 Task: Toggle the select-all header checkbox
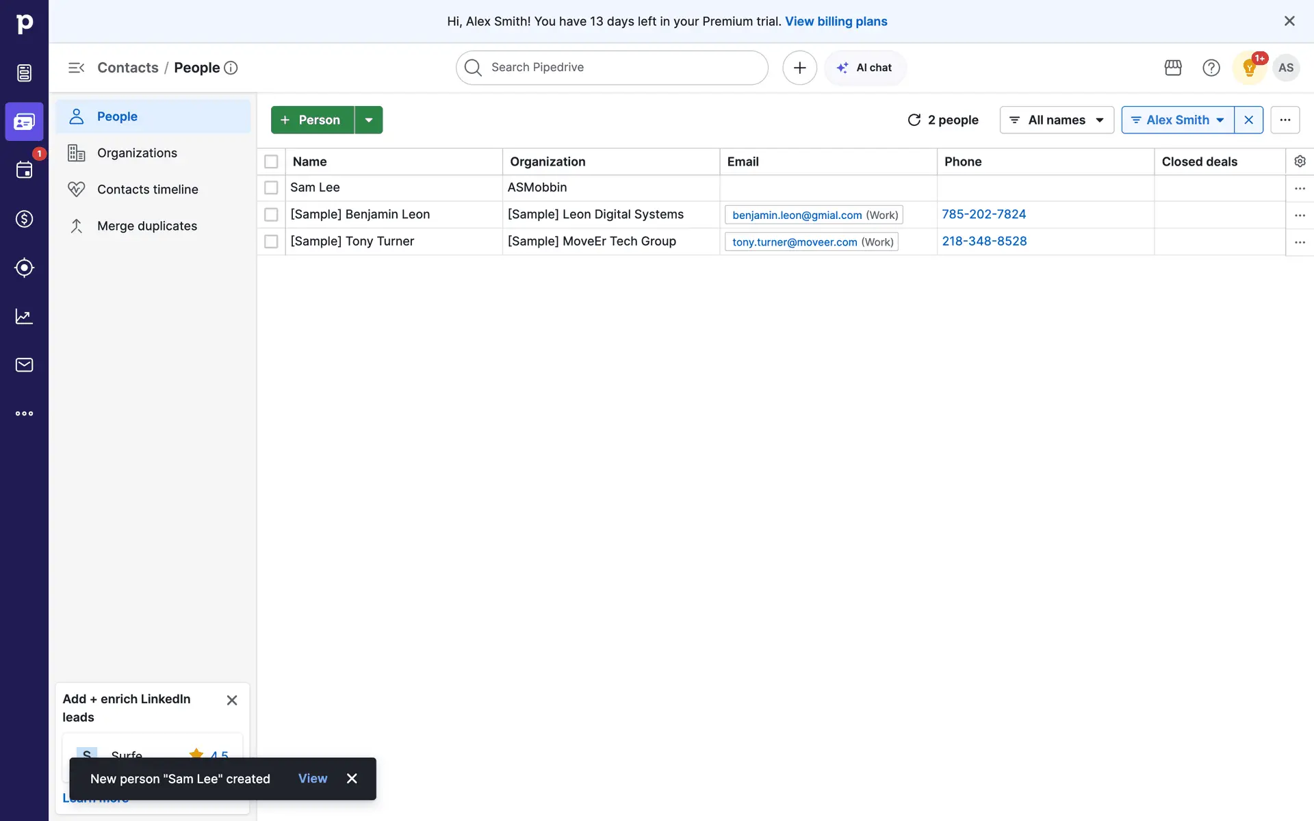coord(271,161)
